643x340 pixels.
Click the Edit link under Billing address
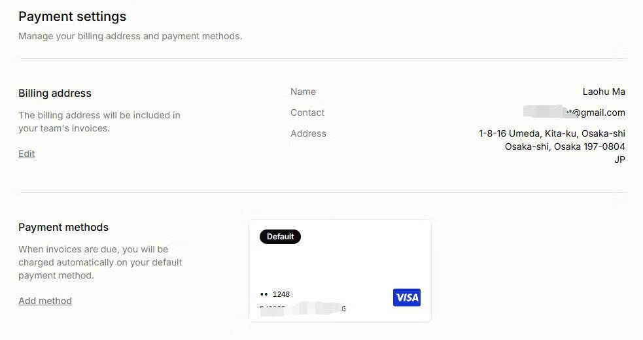point(27,154)
